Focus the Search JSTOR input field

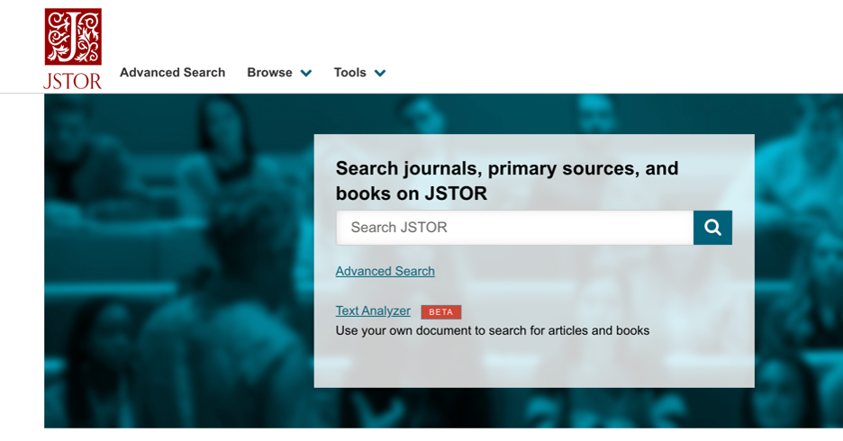(x=514, y=228)
